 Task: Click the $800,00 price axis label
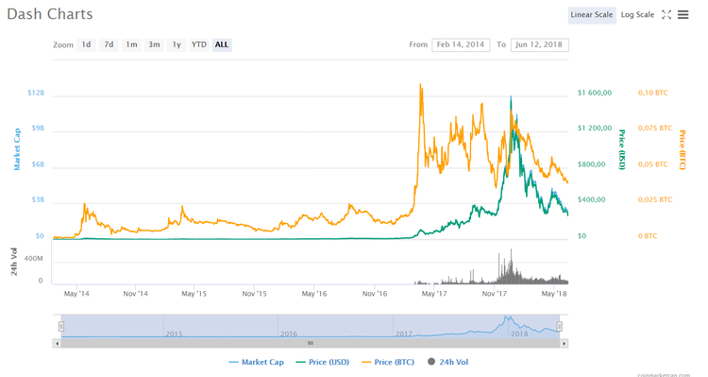pos(592,164)
